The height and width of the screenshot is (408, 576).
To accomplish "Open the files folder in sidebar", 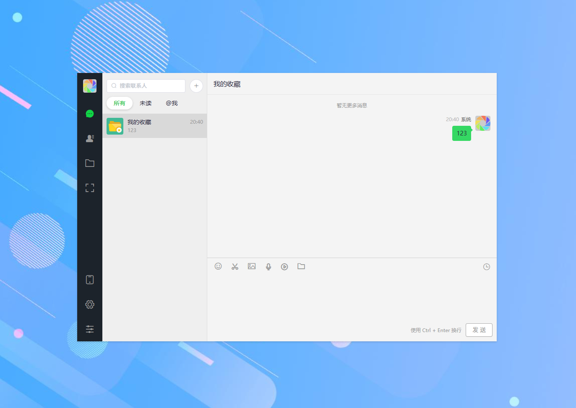I will coord(90,163).
